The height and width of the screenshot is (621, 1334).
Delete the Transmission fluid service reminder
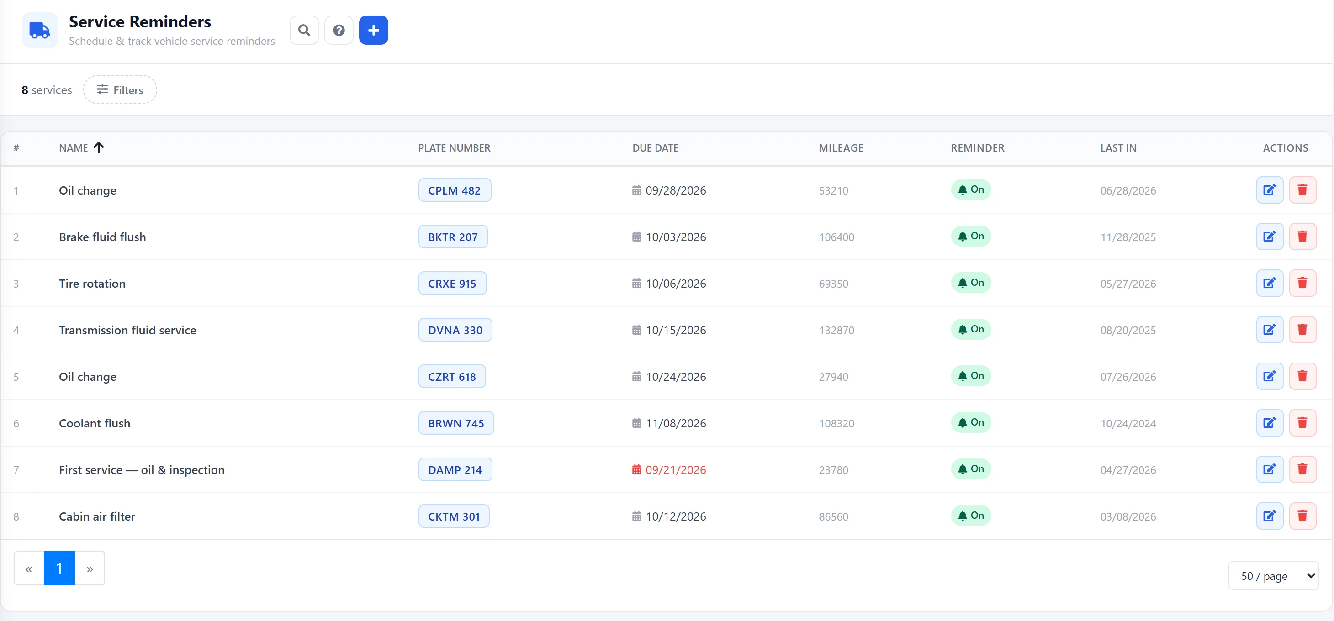[x=1302, y=330]
